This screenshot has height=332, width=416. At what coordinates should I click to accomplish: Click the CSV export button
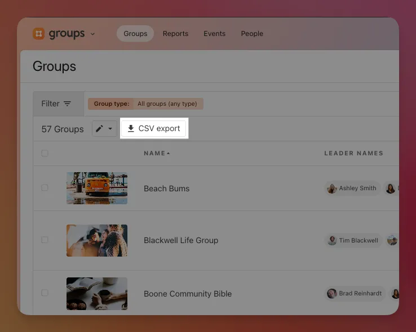154,128
